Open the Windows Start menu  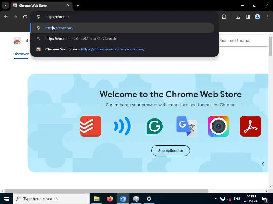pos(6,199)
